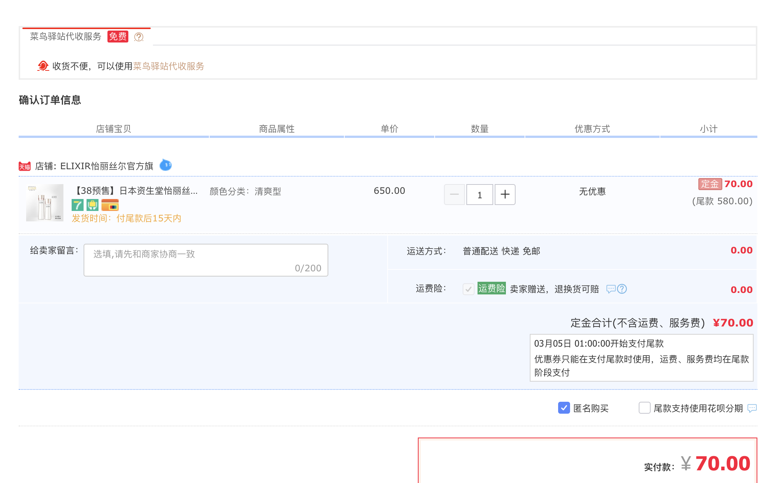Click the green 运费险 tag
The image size is (776, 483).
click(x=492, y=288)
